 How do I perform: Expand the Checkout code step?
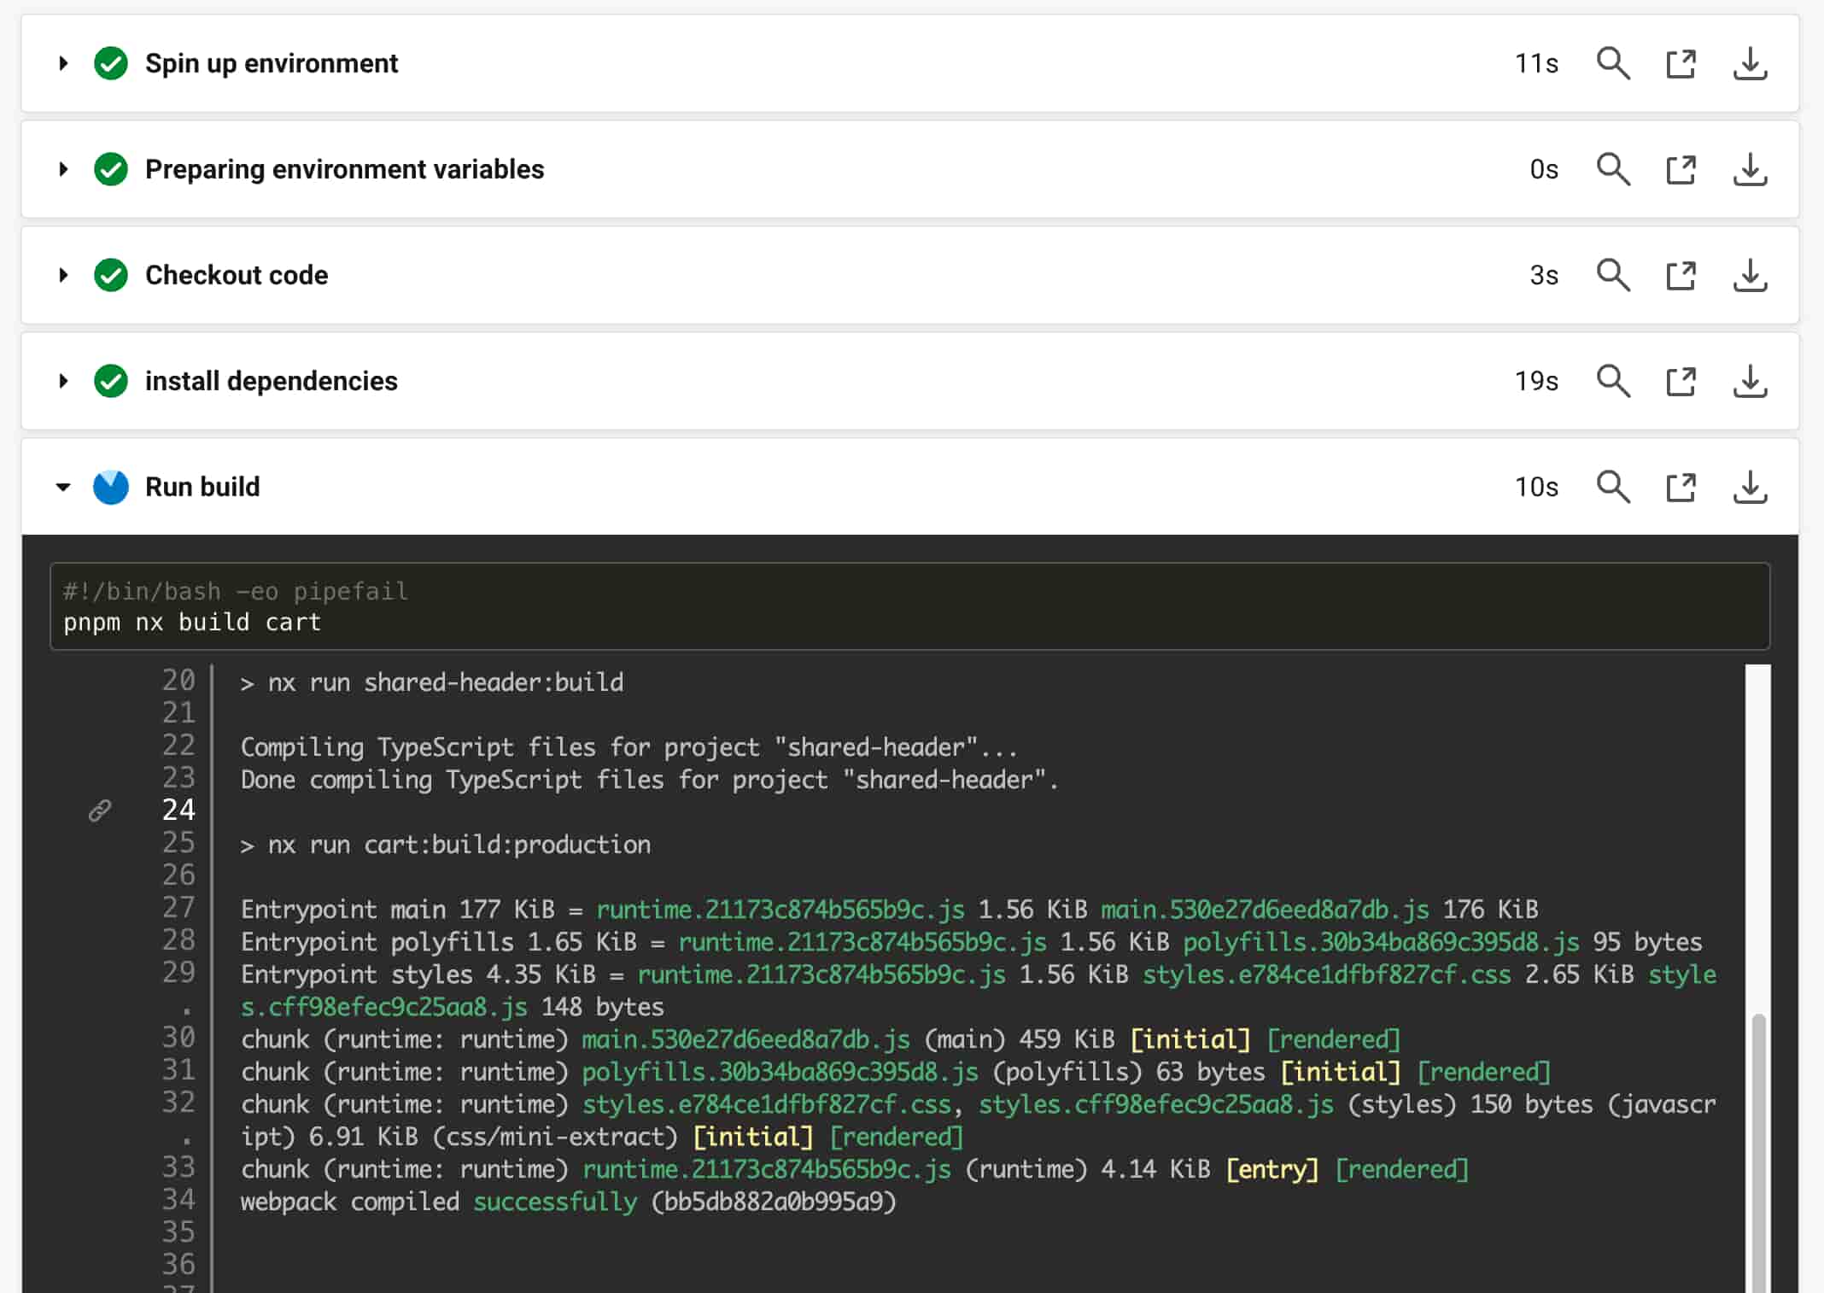(x=63, y=275)
